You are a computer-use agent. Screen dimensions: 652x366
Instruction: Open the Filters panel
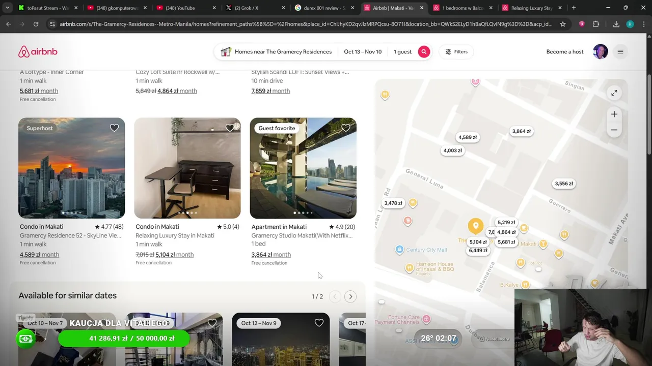click(456, 52)
